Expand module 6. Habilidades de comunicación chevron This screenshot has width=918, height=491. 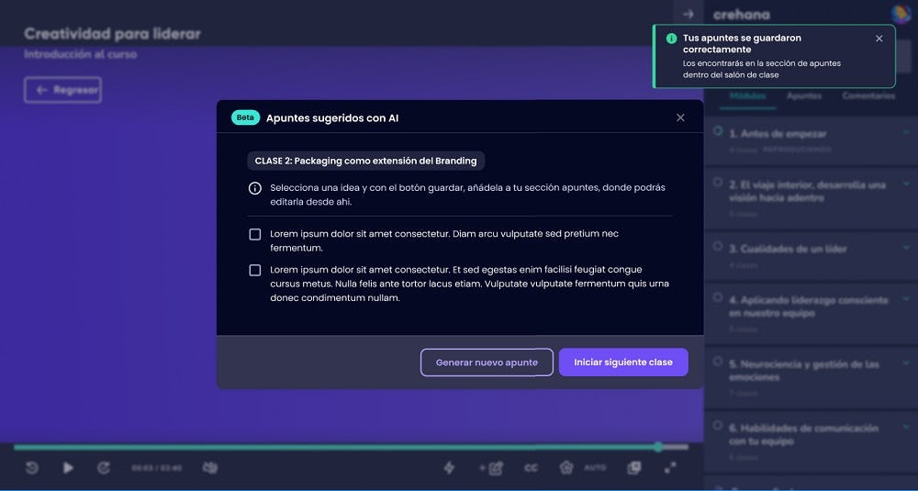(x=906, y=427)
